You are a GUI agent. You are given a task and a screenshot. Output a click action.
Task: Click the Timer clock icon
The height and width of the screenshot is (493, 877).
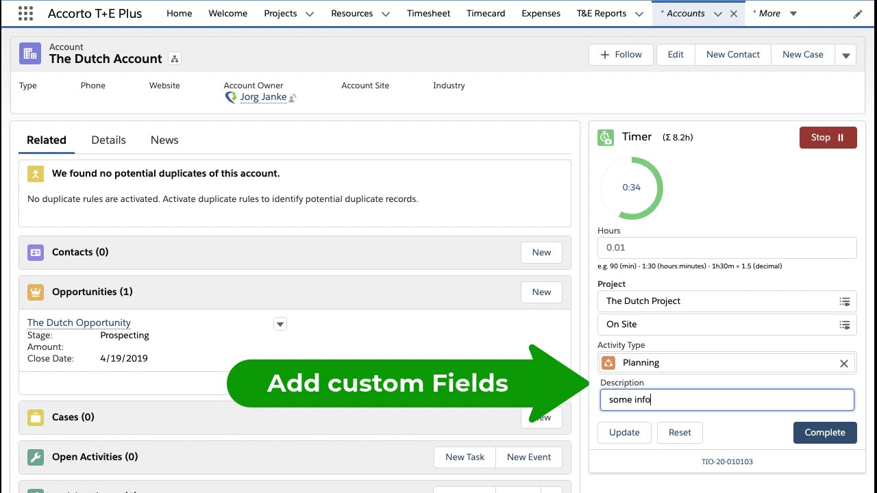pos(606,138)
